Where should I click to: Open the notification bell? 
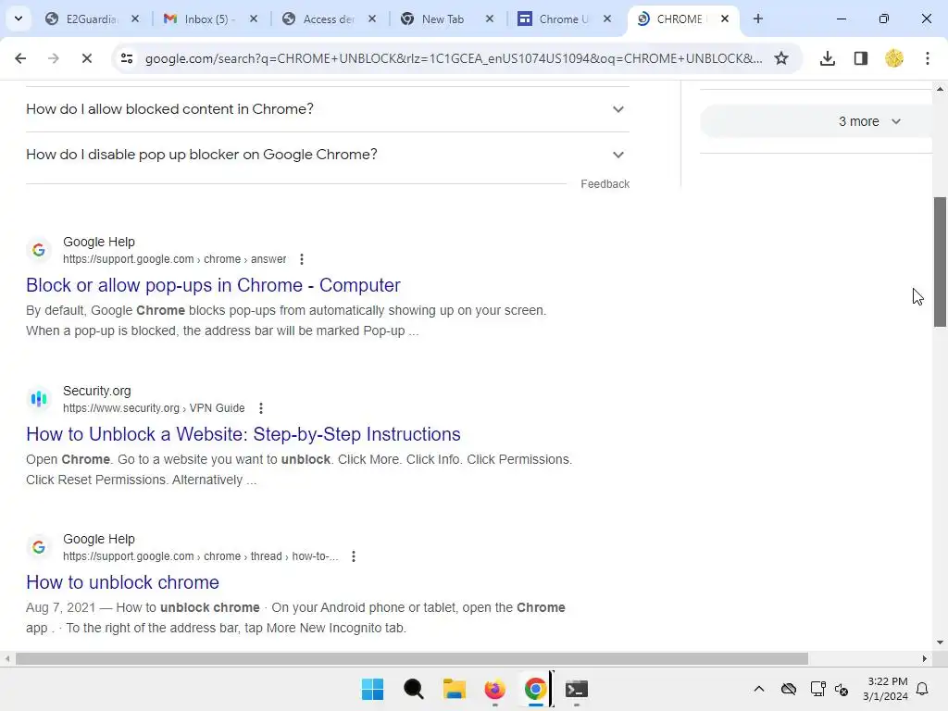(923, 689)
